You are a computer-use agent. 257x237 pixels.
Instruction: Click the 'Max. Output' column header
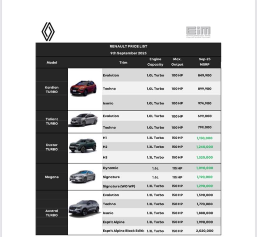[177, 62]
